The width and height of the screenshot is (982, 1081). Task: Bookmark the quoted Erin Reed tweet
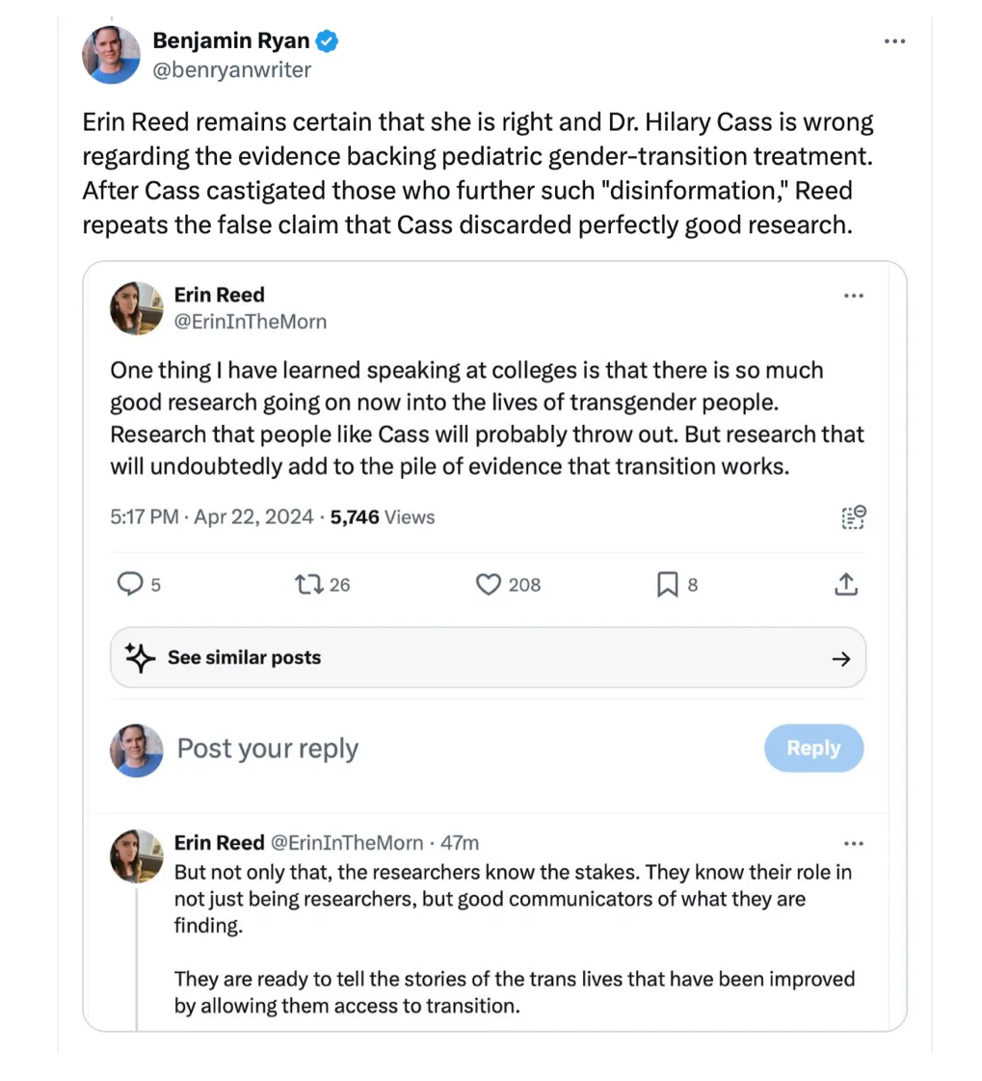(x=667, y=584)
